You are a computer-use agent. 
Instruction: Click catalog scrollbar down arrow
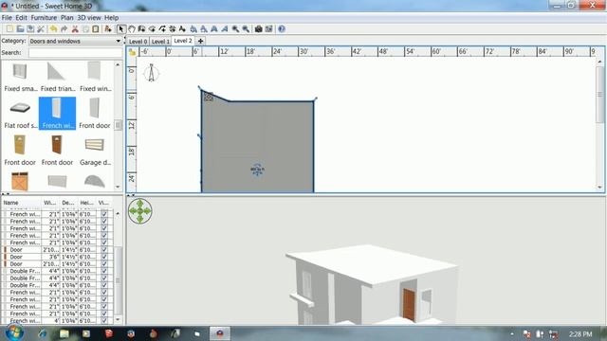pos(118,188)
